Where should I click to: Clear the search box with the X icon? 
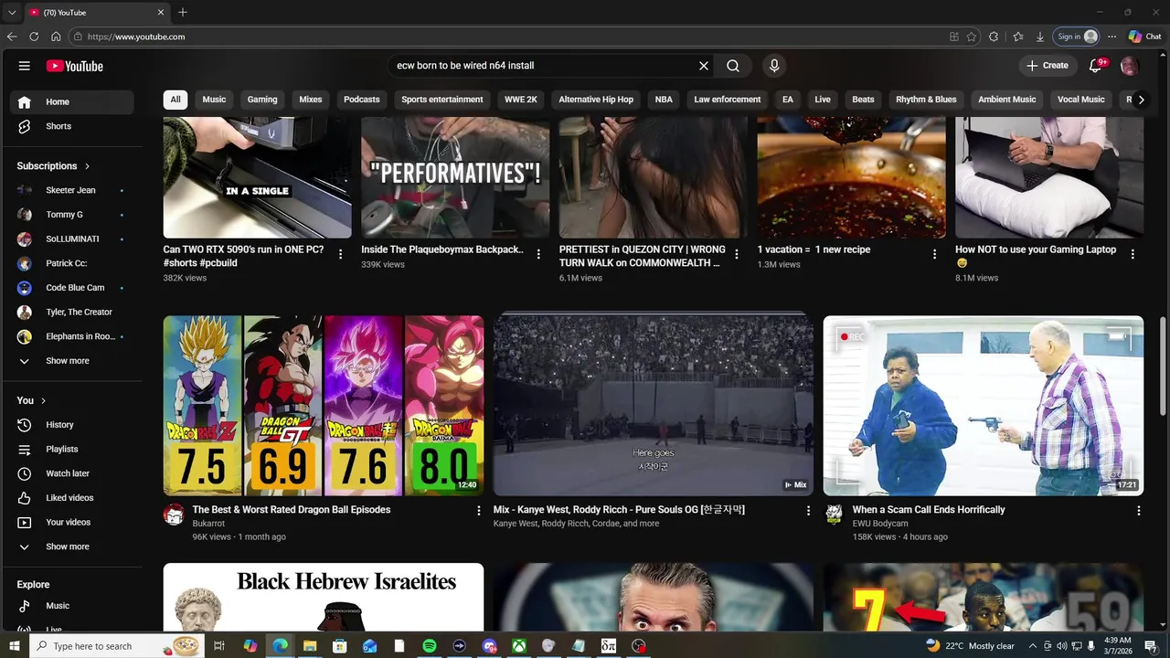704,66
